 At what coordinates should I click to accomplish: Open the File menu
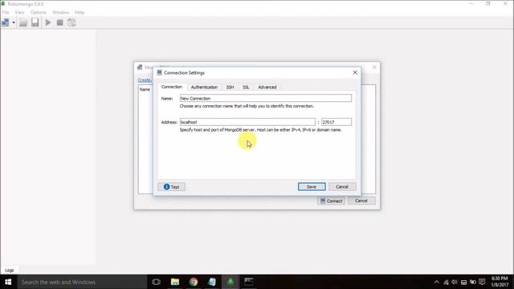coord(6,13)
